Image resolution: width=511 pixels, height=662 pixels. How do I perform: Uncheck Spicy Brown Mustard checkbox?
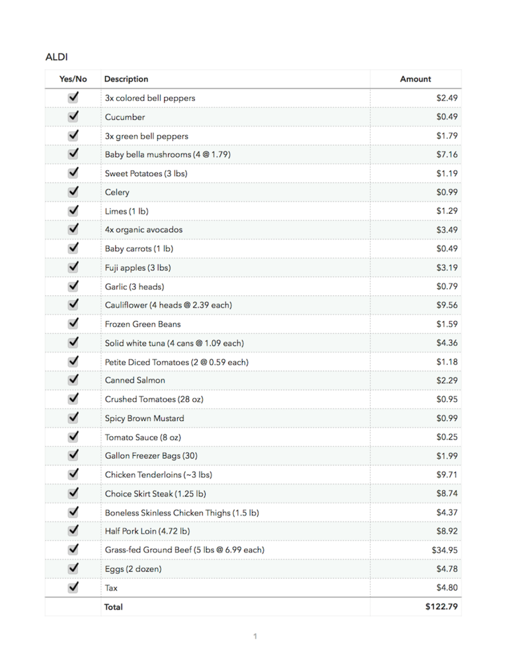pos(73,418)
